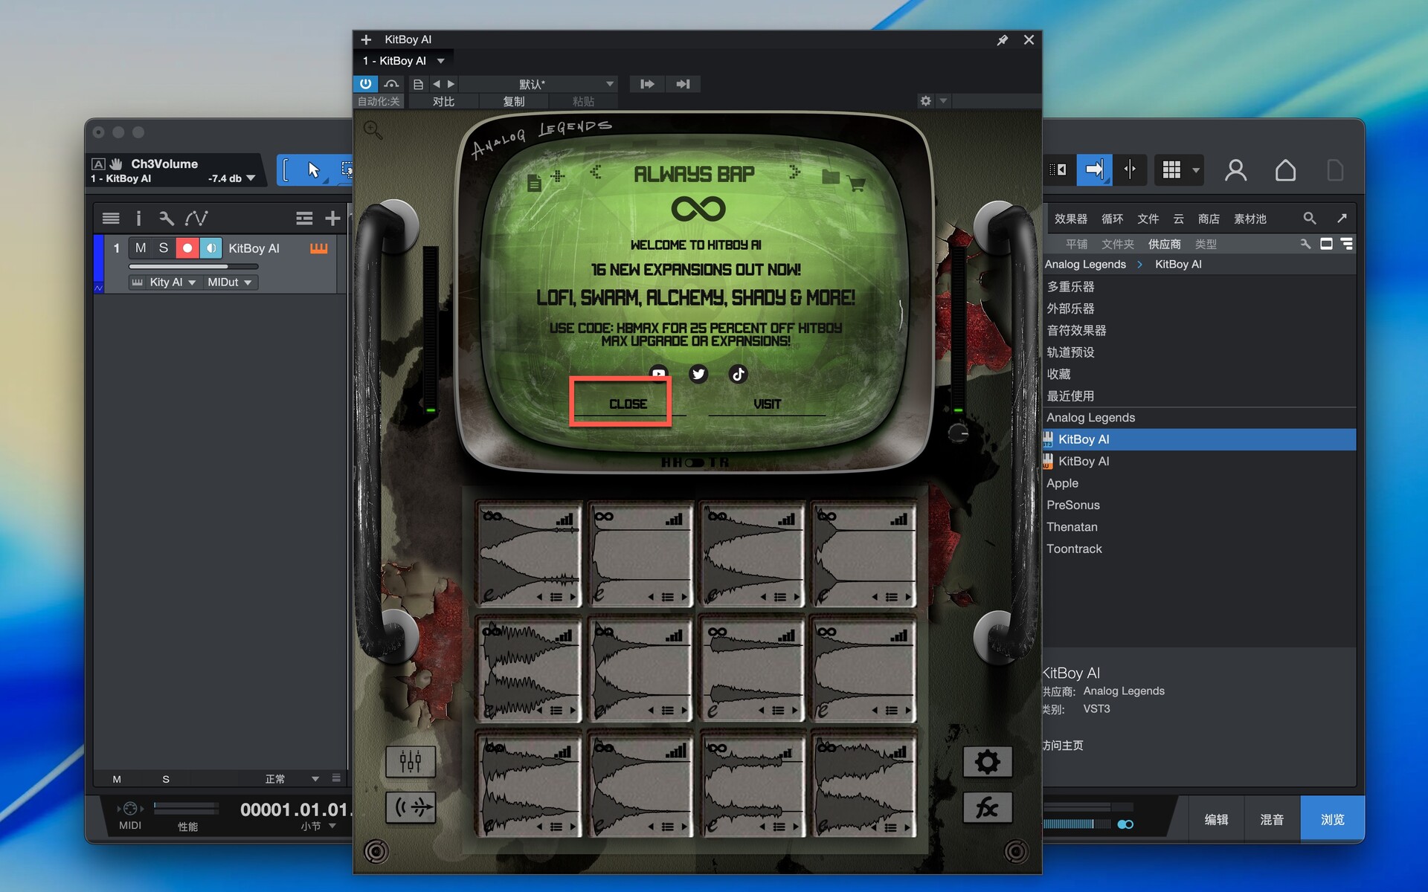Toggle the KitBoy AI plugin power button

(x=365, y=84)
